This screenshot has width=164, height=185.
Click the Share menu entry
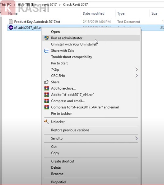point(55,82)
